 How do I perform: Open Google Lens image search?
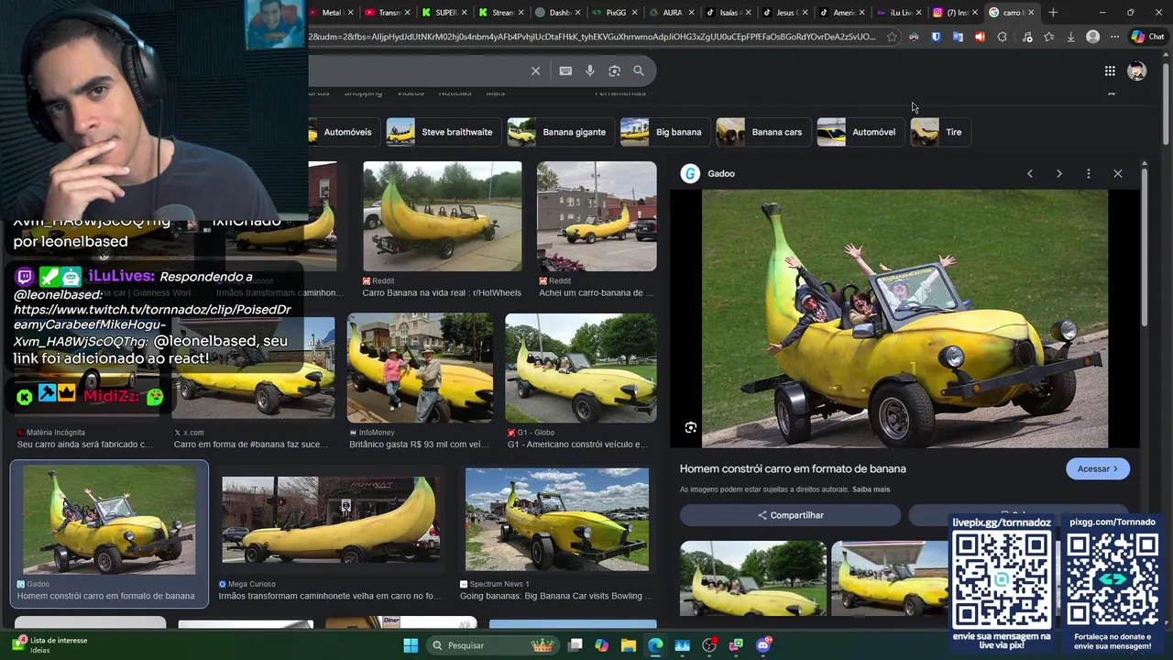pyautogui.click(x=615, y=71)
